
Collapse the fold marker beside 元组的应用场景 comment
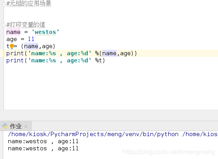pyautogui.click(x=4, y=4)
